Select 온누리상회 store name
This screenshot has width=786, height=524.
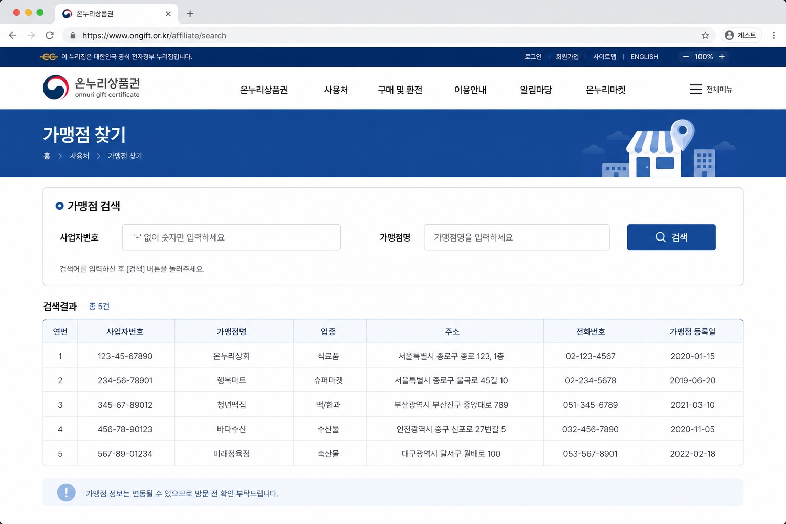coord(231,356)
